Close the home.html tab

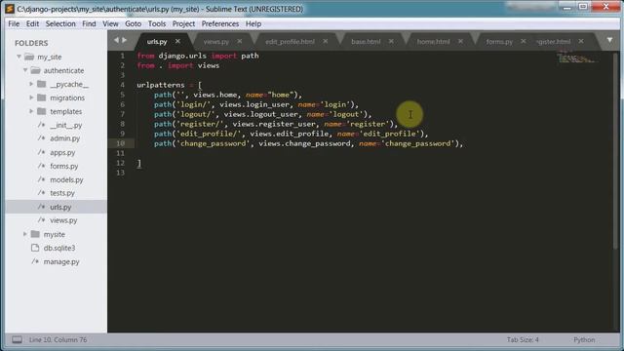pos(460,41)
